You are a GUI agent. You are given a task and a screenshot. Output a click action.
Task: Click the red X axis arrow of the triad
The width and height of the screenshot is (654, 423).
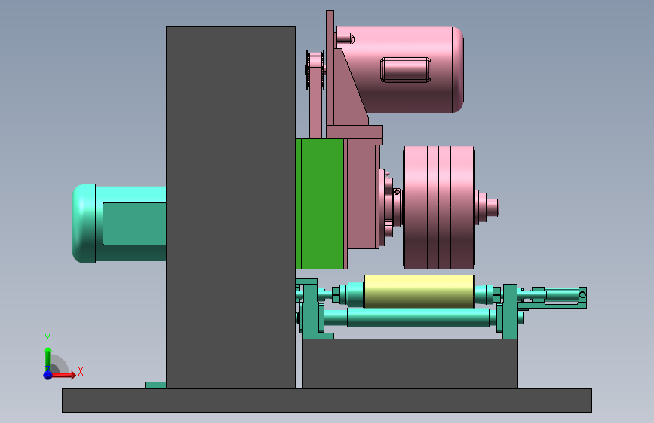pos(63,375)
